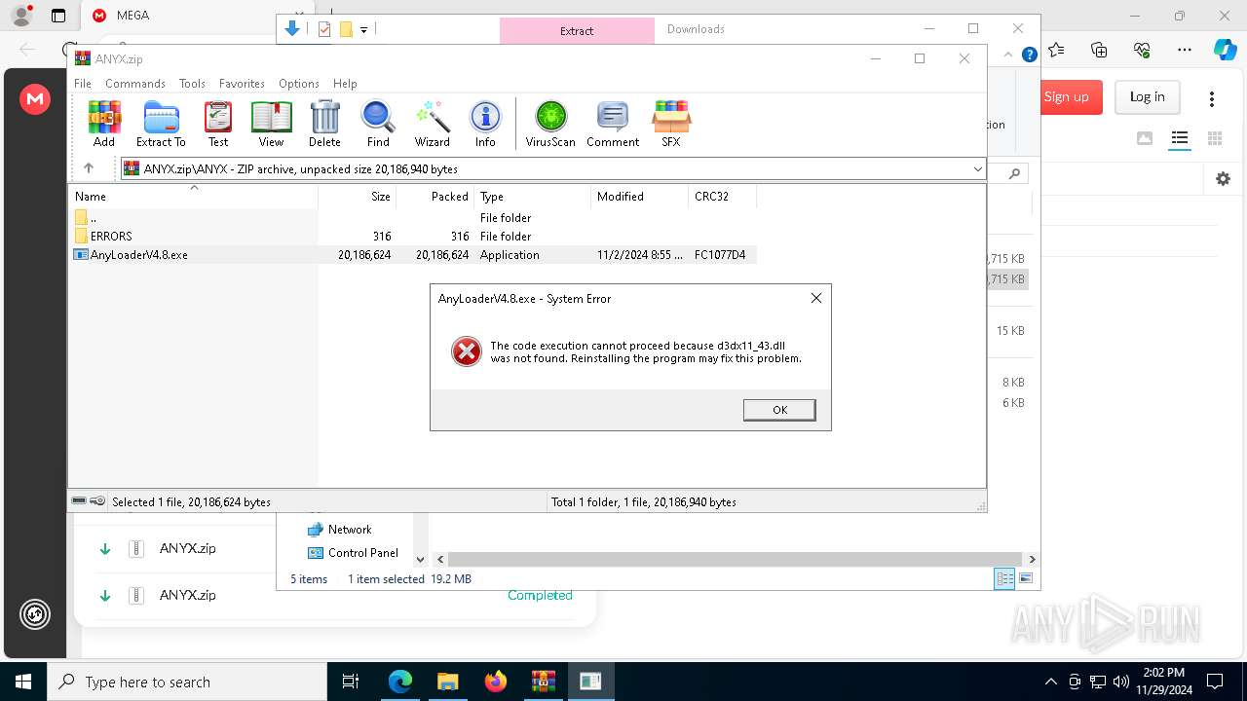Image resolution: width=1247 pixels, height=701 pixels.
Task: Switch Explorer to large icons view
Action: (x=1025, y=579)
